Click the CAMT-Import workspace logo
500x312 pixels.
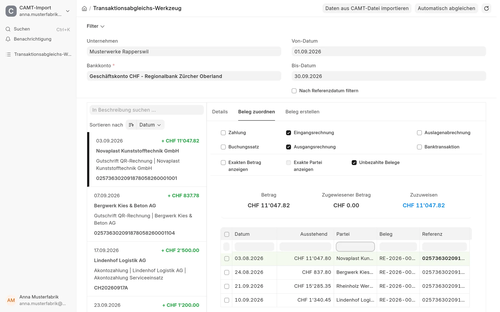pos(11,11)
